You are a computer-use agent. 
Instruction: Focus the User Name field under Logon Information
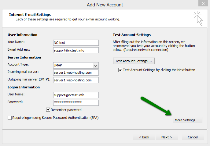coord(76,95)
